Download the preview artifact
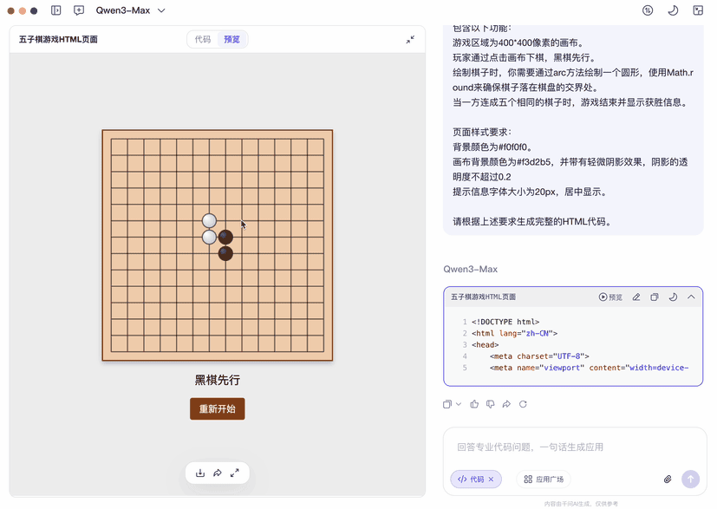The image size is (717, 509). pos(200,473)
